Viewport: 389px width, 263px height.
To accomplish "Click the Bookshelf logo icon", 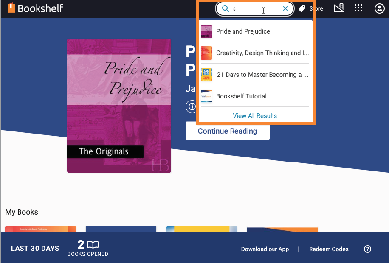I will (11, 8).
